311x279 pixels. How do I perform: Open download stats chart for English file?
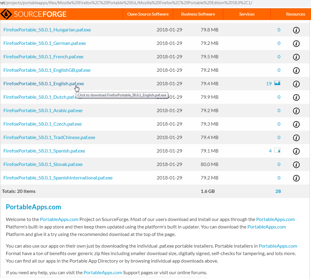point(277,83)
